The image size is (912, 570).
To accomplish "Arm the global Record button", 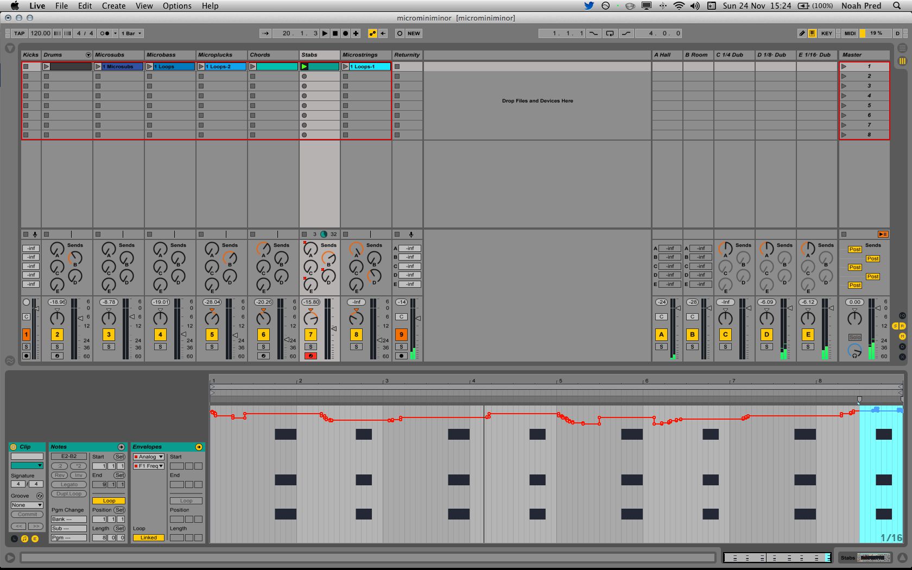I will [x=345, y=33].
